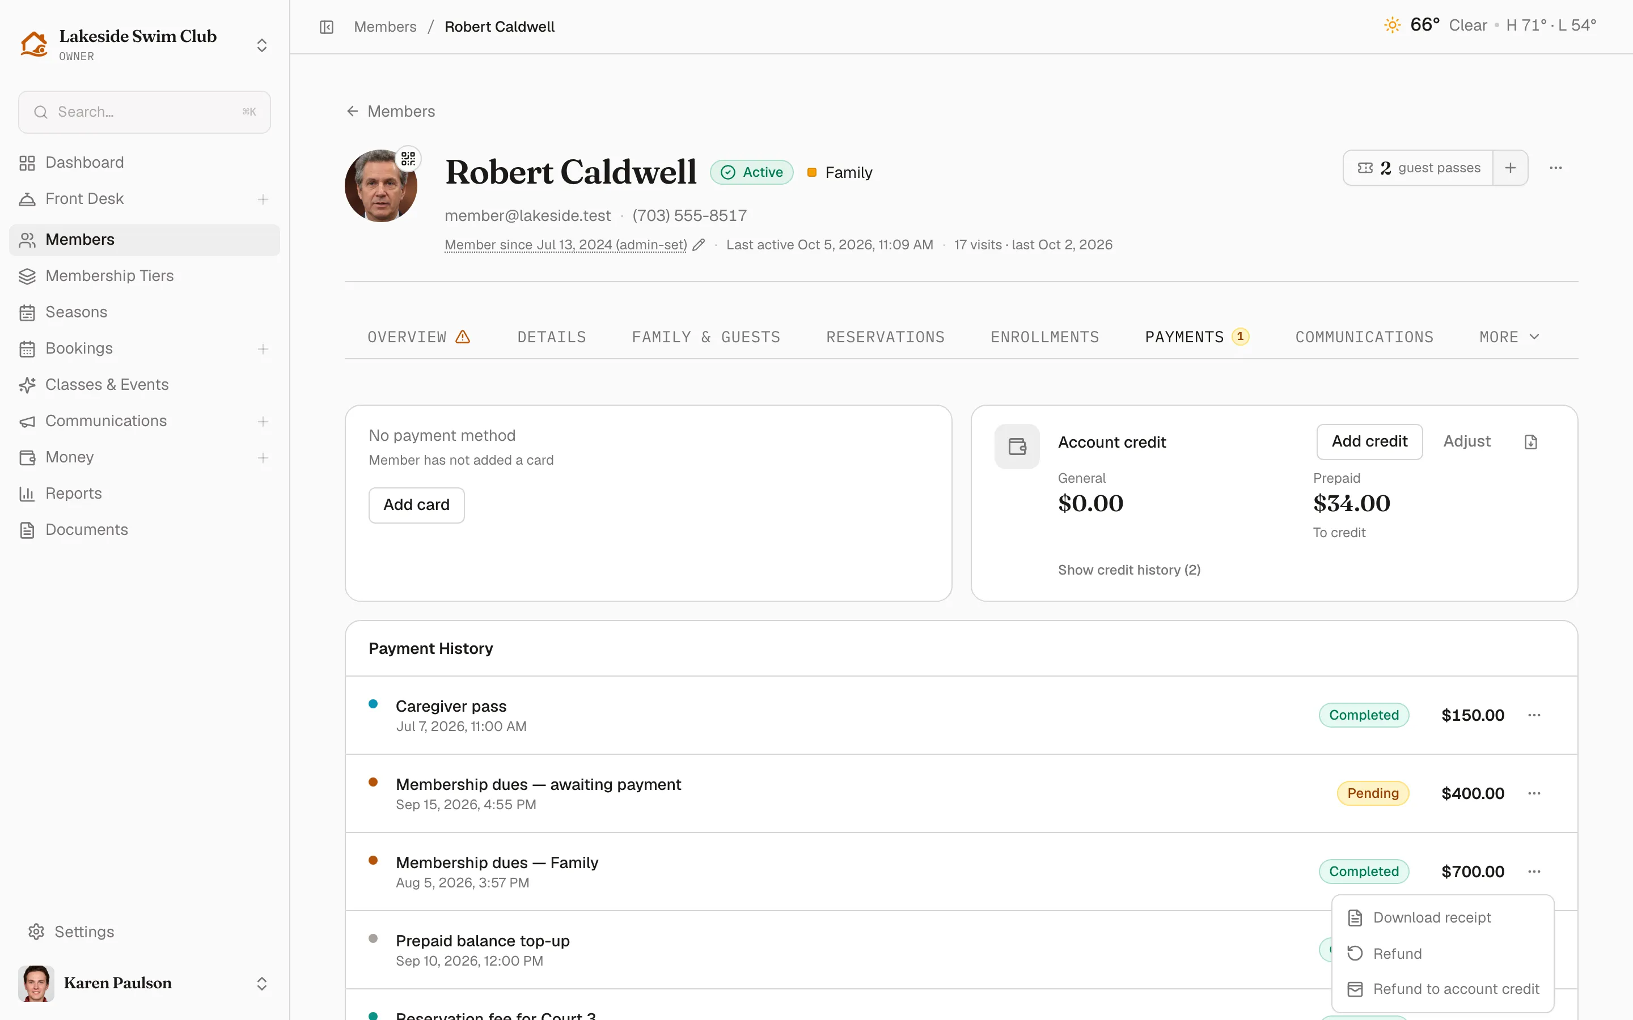Select Download receipt from menu
Viewport: 1633px width, 1020px height.
1442,917
